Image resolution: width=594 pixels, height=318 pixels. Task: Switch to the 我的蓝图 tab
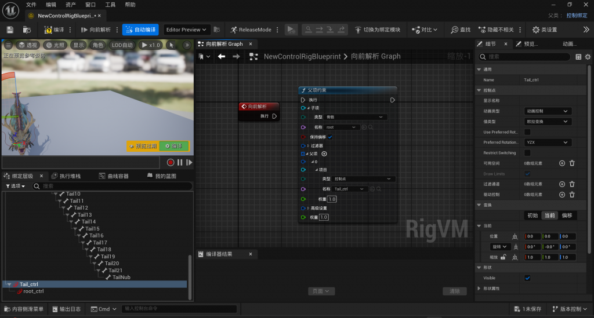pyautogui.click(x=162, y=176)
